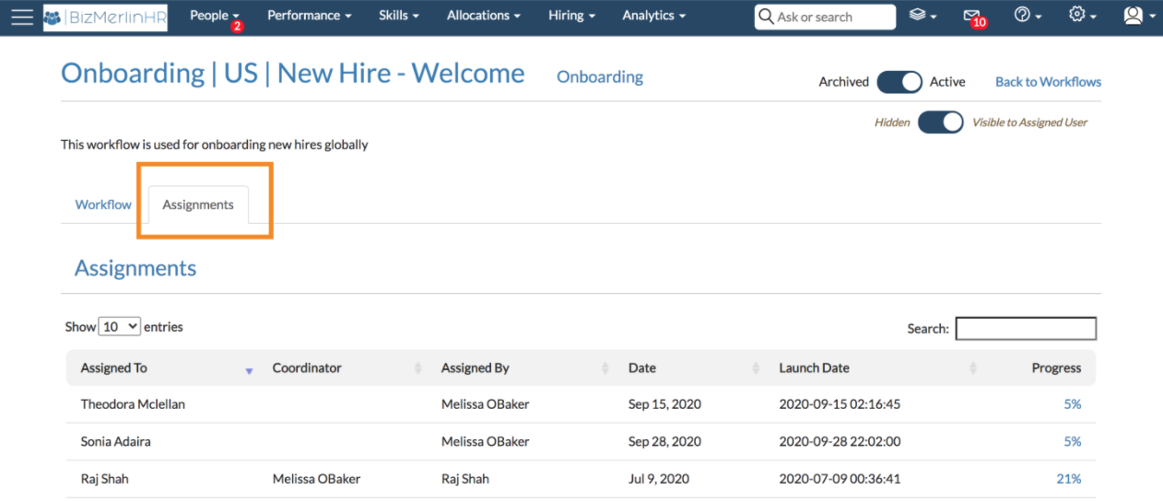The image size is (1163, 501).
Task: Sort by the Assigned To column
Action: pyautogui.click(x=166, y=367)
